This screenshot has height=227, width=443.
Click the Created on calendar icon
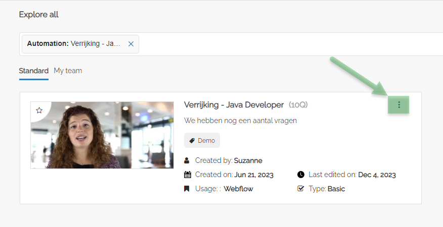[x=187, y=175]
